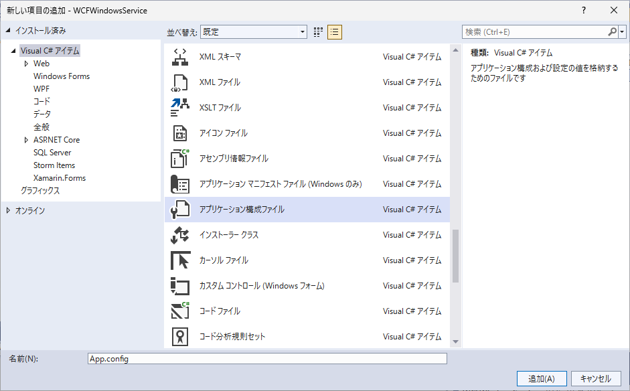The width and height of the screenshot is (630, 391).
Task: Expand the Web tree node
Action: [x=26, y=64]
